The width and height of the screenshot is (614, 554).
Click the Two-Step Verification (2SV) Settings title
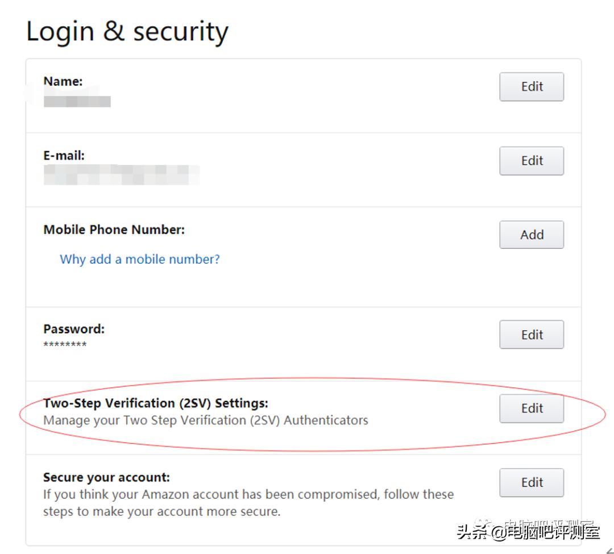tap(156, 403)
